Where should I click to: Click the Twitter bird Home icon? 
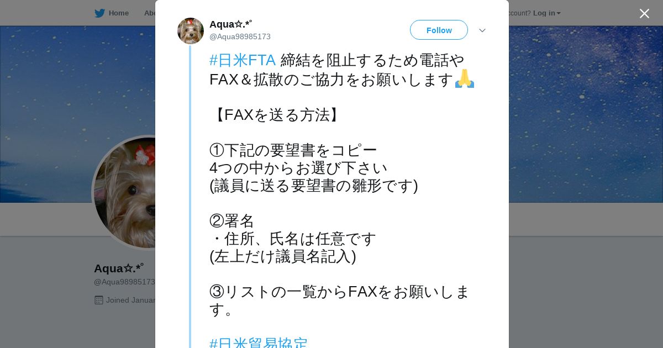click(99, 13)
